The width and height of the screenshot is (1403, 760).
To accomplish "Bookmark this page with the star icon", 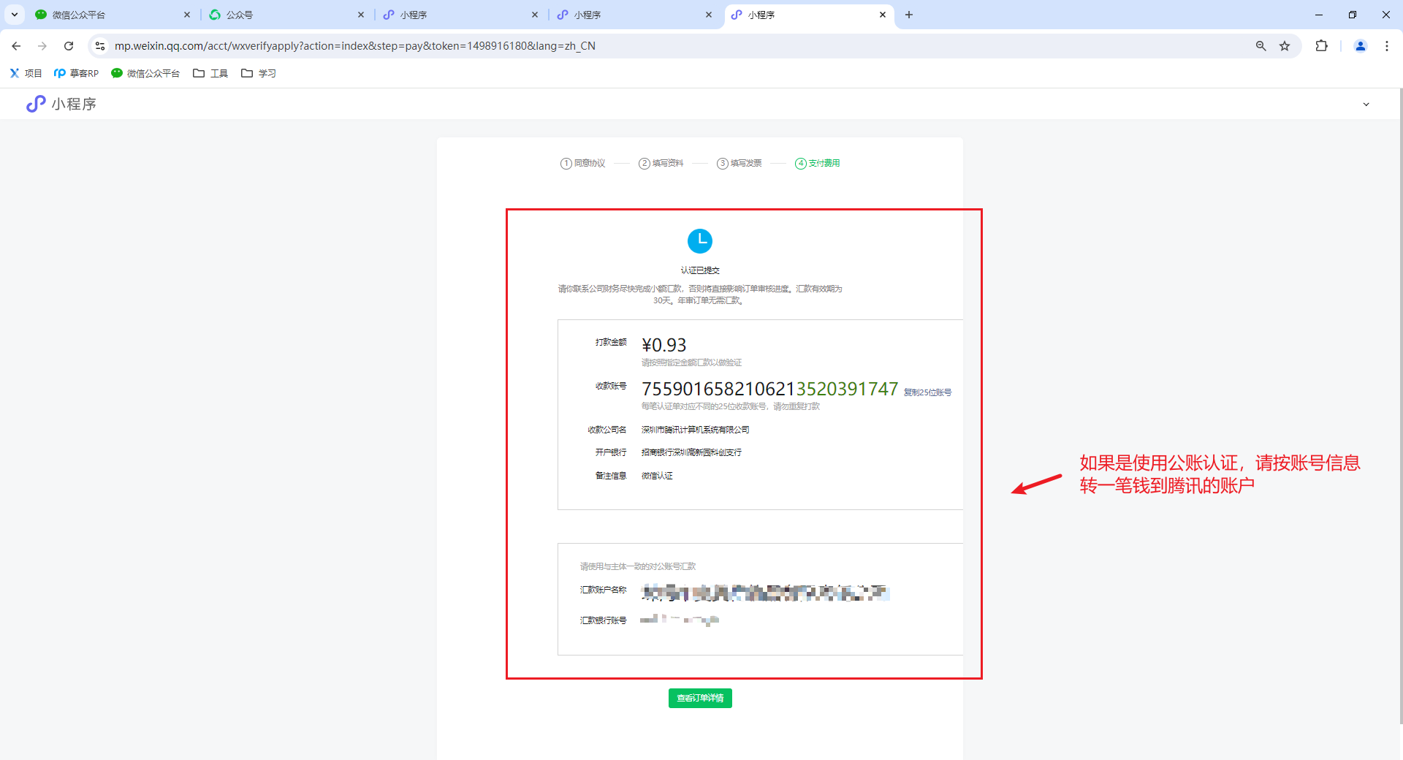I will point(1285,46).
